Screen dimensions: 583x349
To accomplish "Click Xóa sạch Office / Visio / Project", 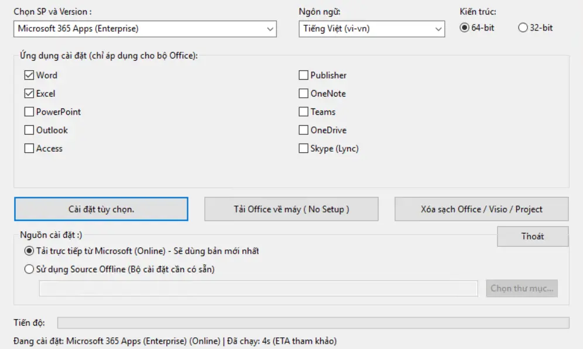I will [x=481, y=209].
